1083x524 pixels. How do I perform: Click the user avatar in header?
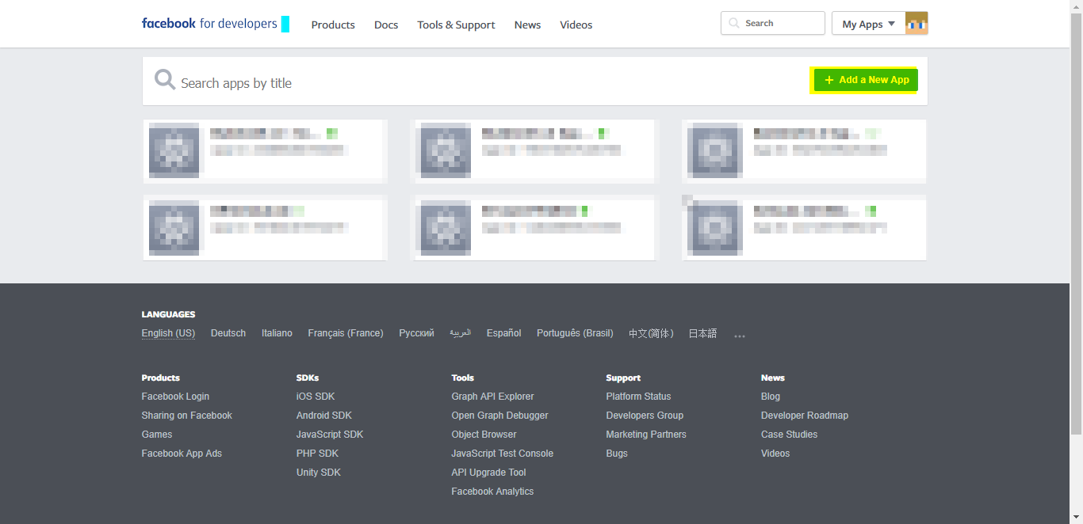(917, 24)
